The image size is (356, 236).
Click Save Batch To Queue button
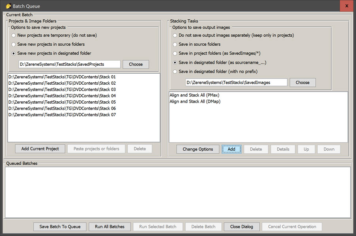[x=60, y=227]
